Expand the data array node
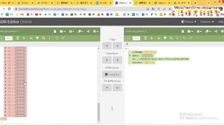 [x=130, y=56]
